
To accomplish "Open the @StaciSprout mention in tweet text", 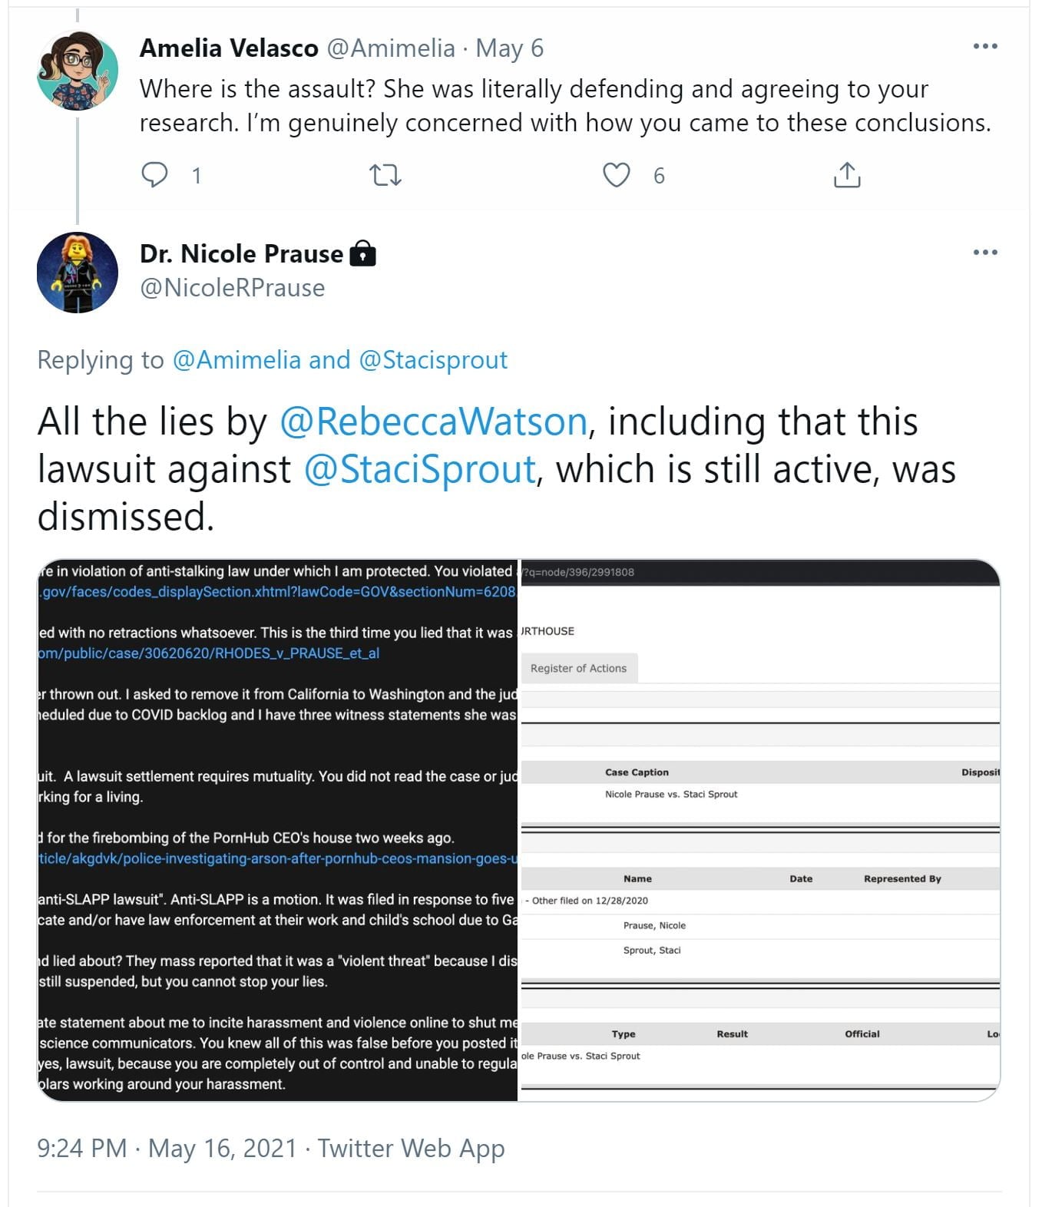I will [419, 469].
